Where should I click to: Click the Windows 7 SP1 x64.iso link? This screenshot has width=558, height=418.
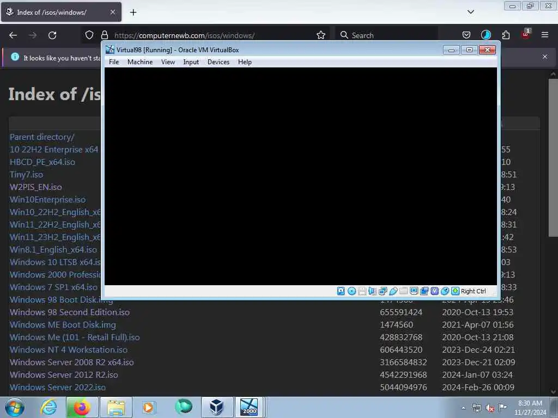pos(53,287)
